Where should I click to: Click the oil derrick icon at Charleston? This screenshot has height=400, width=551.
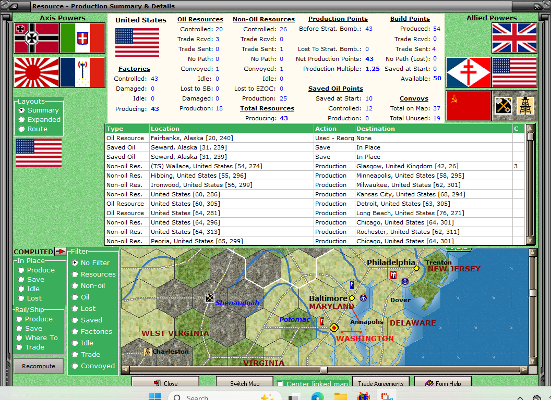[x=148, y=352]
